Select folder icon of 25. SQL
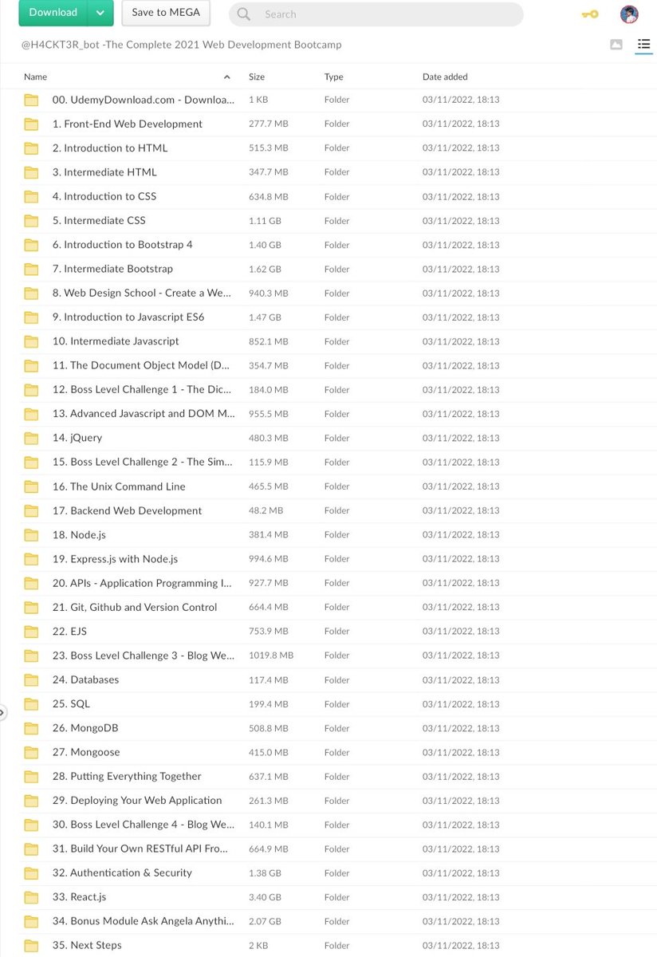The height and width of the screenshot is (957, 657). click(31, 704)
